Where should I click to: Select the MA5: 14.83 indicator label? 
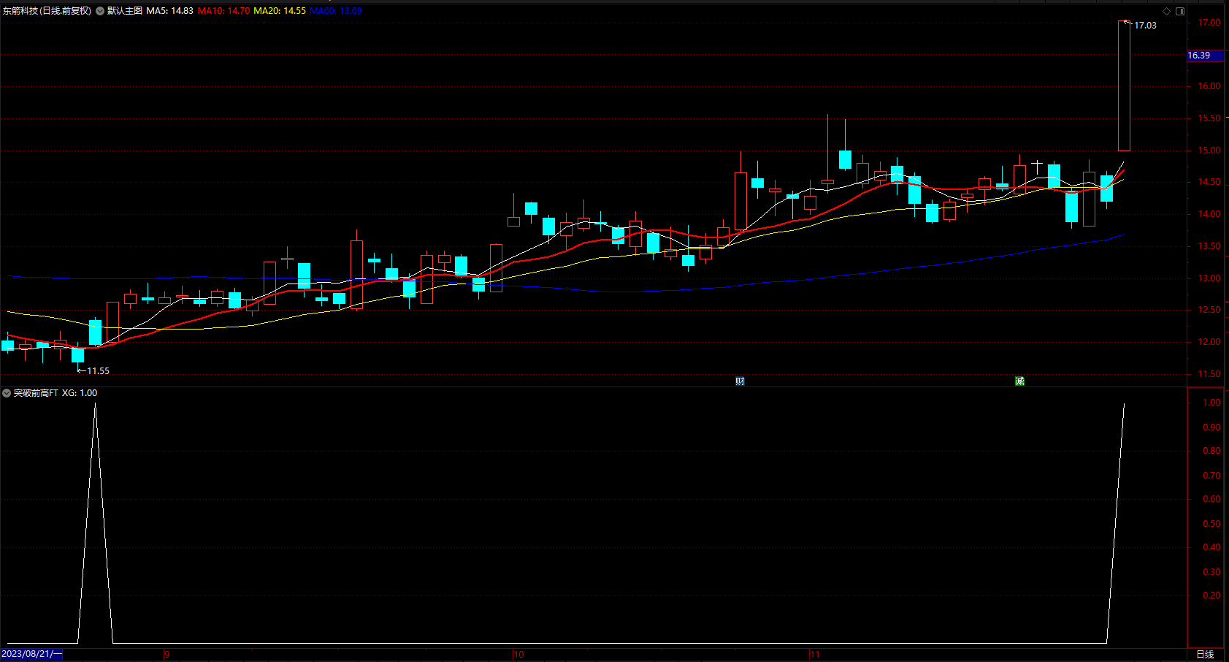pos(170,11)
